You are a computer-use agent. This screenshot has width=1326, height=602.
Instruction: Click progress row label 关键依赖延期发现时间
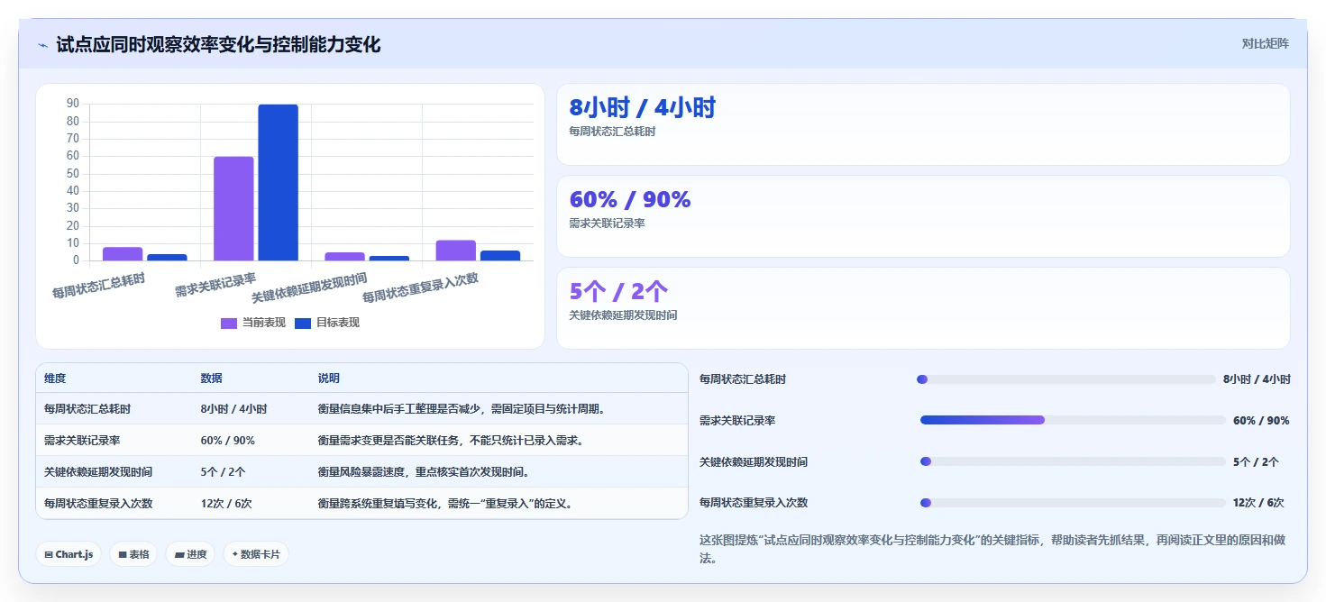(x=754, y=462)
